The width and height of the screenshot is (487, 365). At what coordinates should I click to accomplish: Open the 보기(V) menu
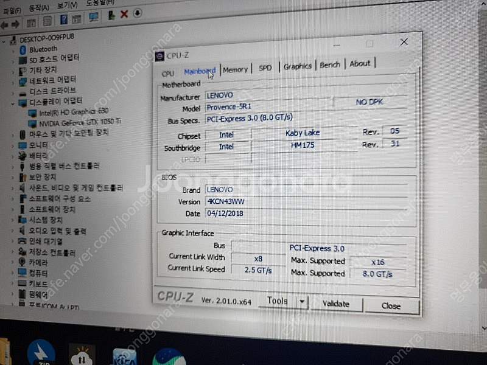click(x=68, y=5)
